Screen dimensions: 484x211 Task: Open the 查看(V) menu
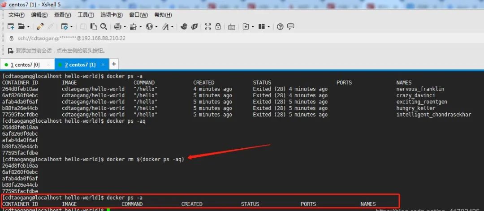point(63,15)
